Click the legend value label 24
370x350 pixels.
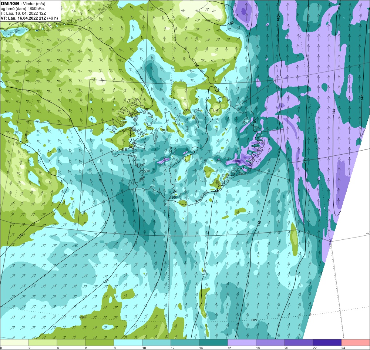pyautogui.click(x=343, y=348)
